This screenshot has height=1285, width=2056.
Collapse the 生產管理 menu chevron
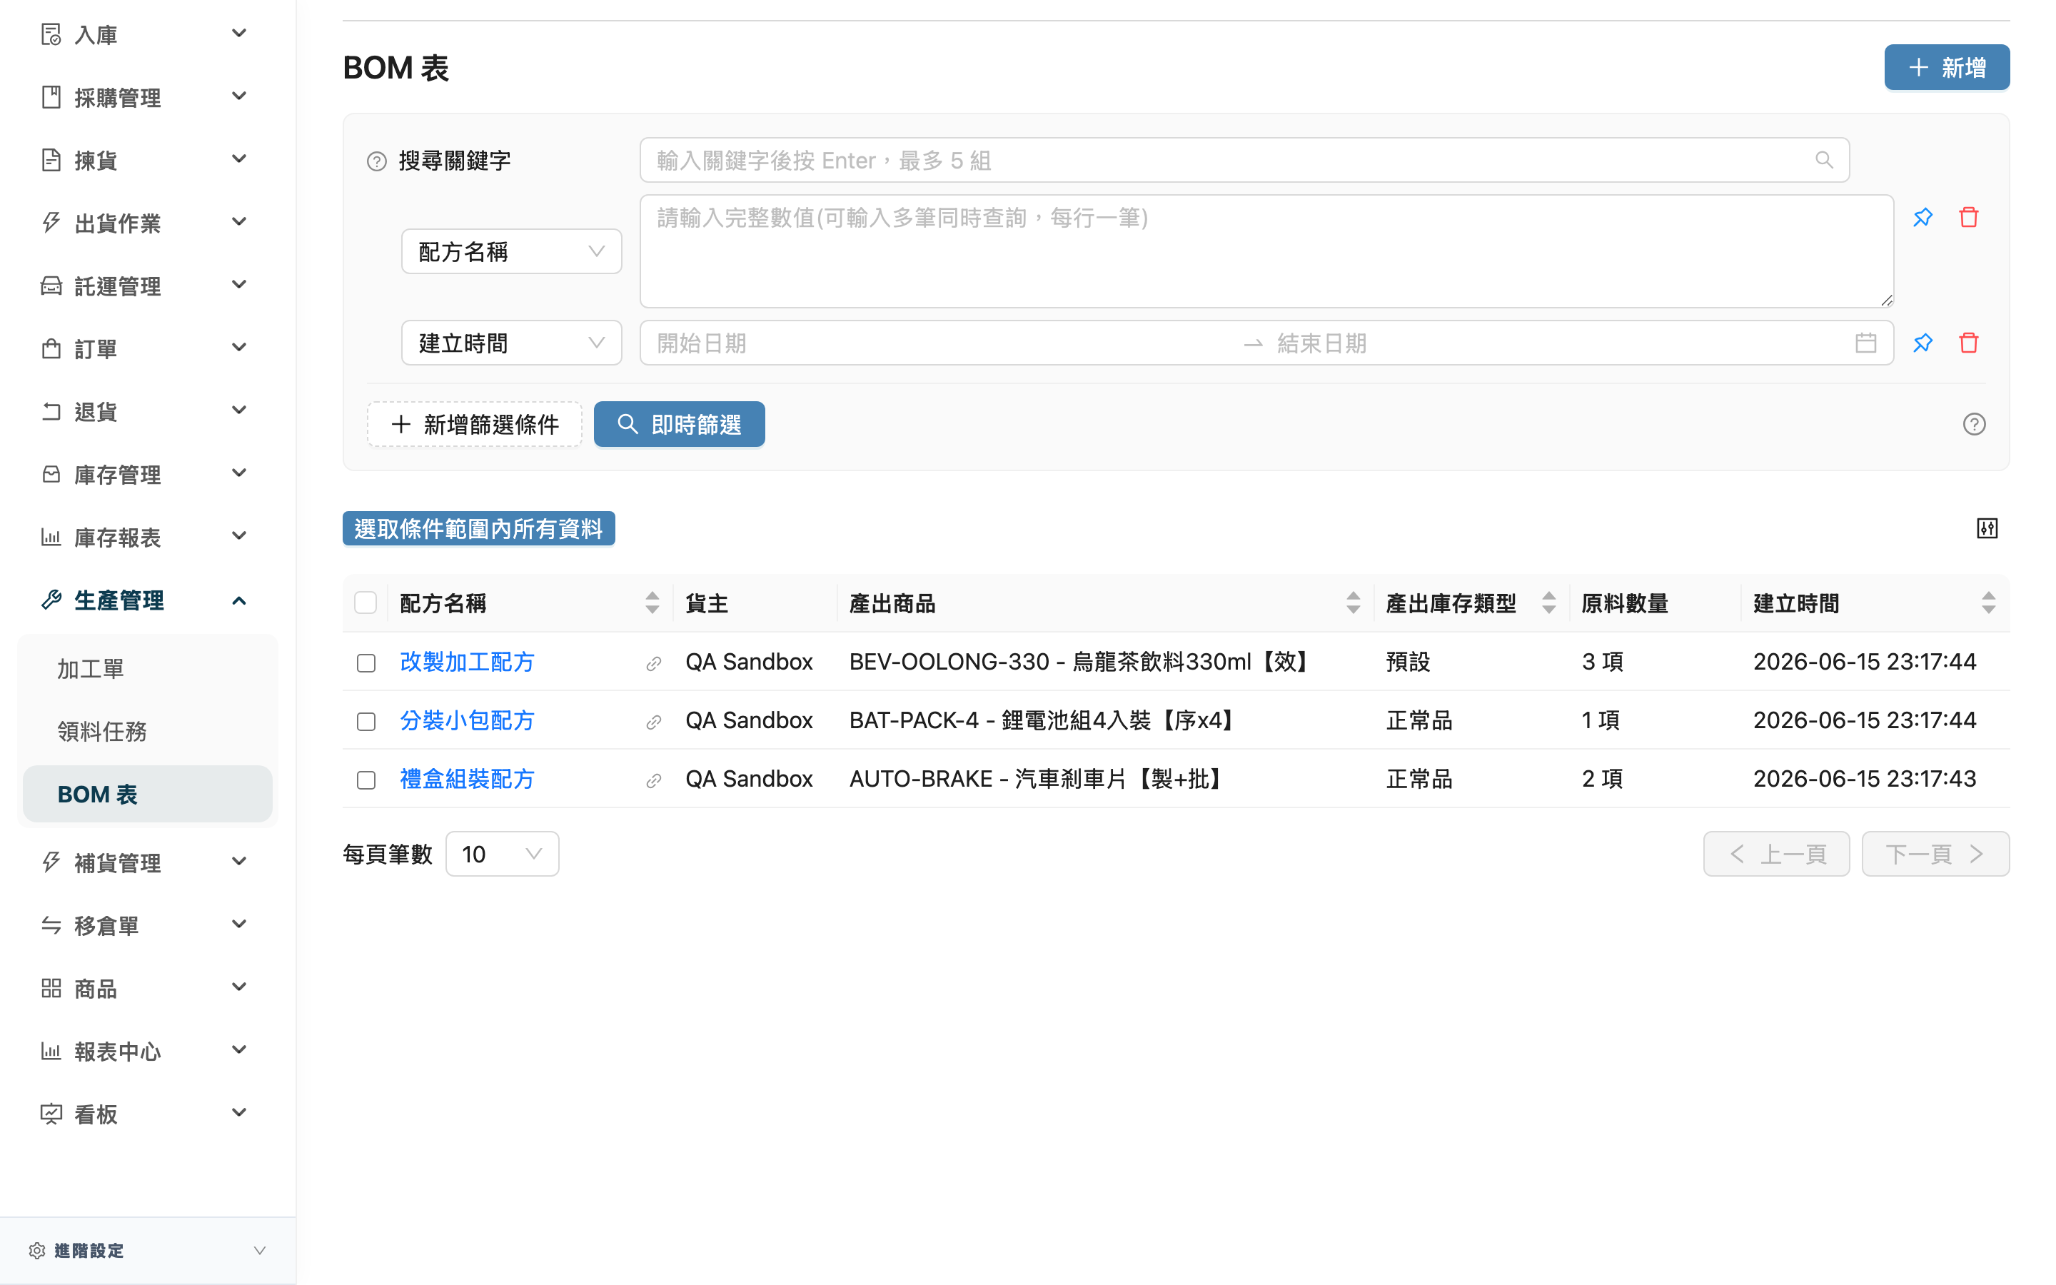[x=240, y=601]
